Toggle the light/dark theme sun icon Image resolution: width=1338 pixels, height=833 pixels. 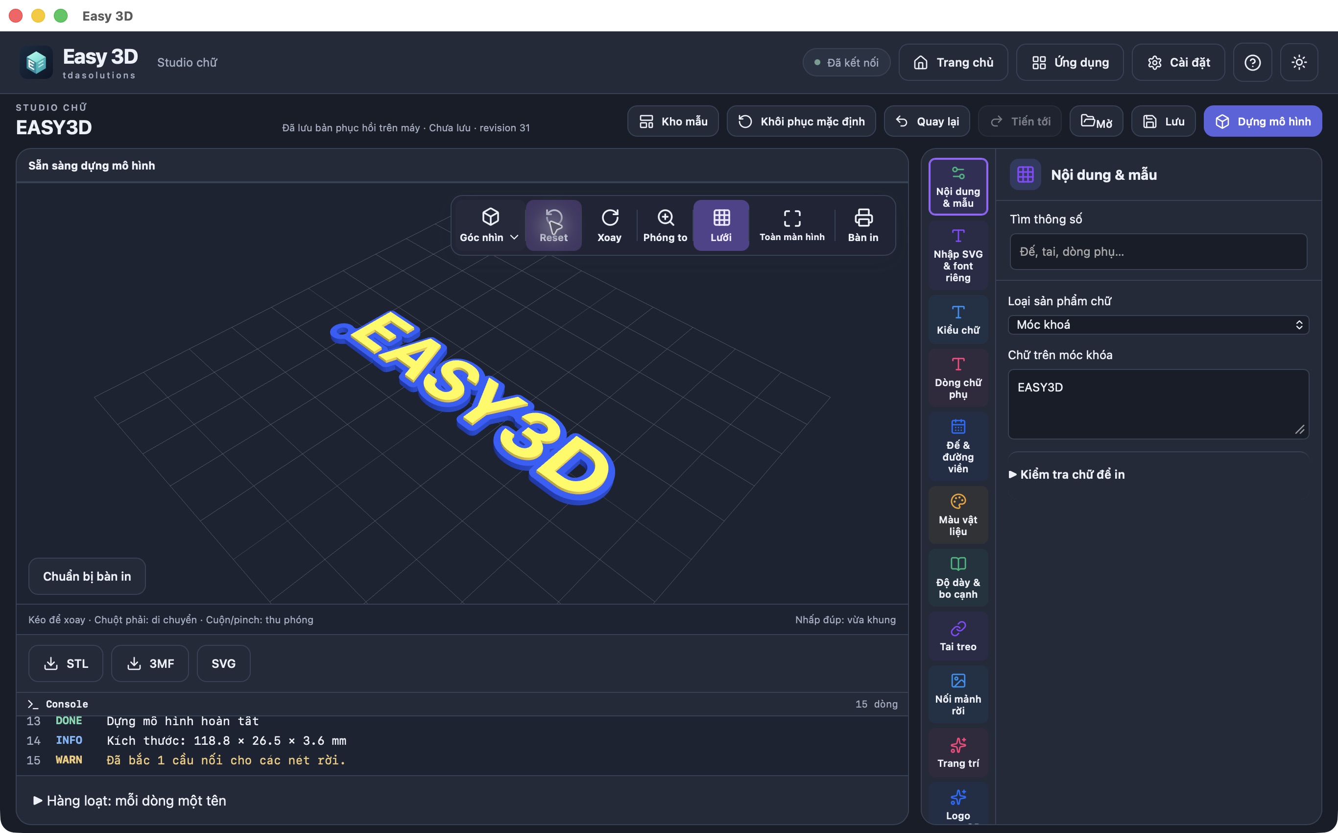[x=1299, y=62]
